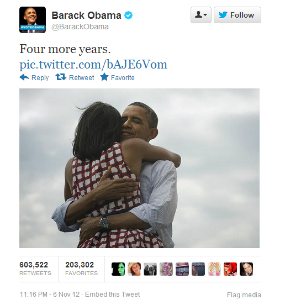Open Barack Obama's profile avatar
The width and height of the screenshot is (285, 305).
click(x=33, y=20)
